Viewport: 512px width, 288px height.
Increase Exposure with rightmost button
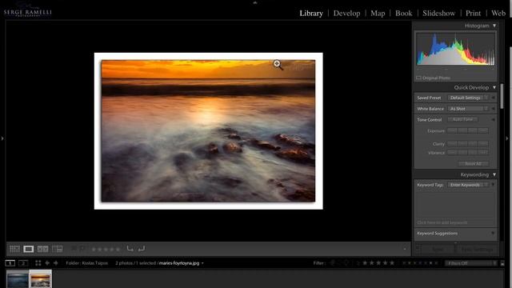pos(483,130)
